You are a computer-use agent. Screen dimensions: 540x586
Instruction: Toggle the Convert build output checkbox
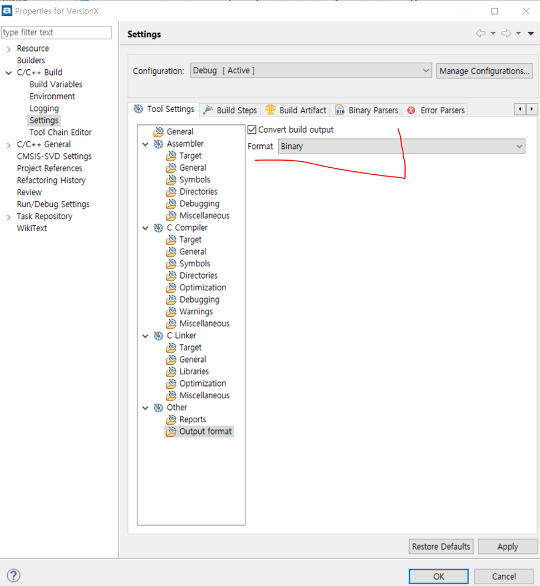252,130
